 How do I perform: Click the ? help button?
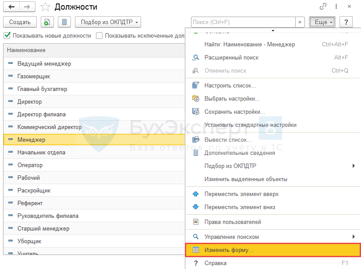click(x=346, y=22)
